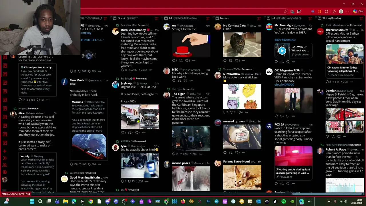Open column options for Fineeé @aiustn column

click(x=156, y=18)
